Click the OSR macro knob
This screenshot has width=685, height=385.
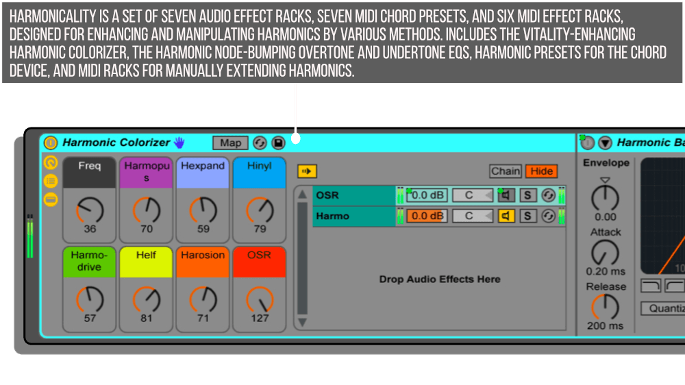tap(260, 300)
